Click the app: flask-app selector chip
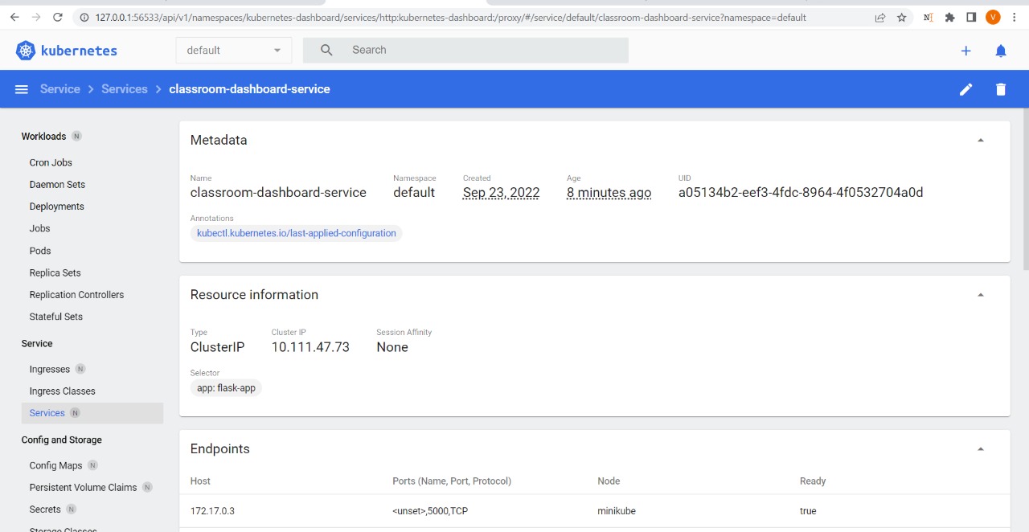 click(x=226, y=387)
